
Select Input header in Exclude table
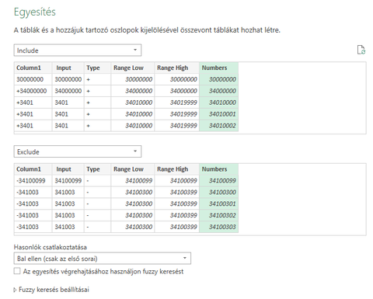[x=68, y=169]
